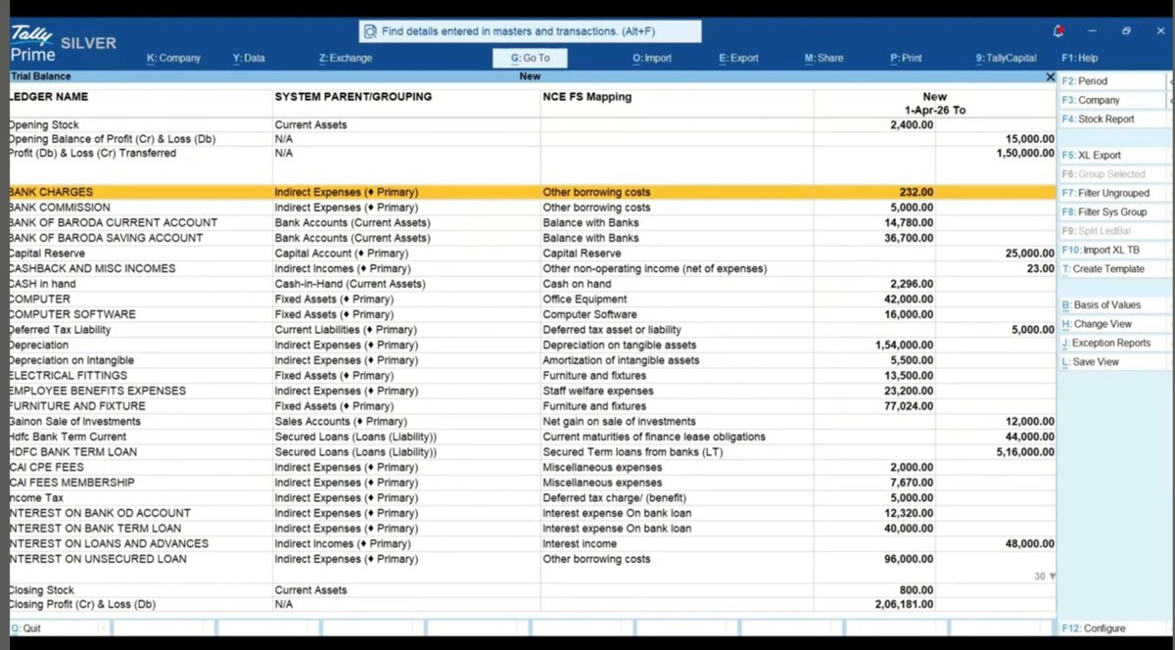The height and width of the screenshot is (650, 1175).
Task: Select the BANK COMMISSION ledger
Action: click(59, 208)
